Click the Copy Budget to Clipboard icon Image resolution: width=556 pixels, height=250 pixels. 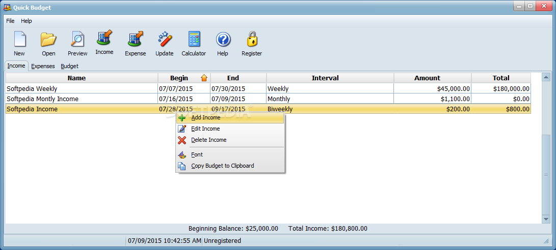182,166
